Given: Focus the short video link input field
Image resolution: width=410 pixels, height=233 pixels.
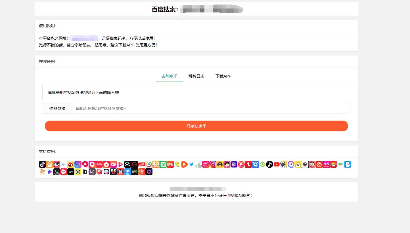Looking at the screenshot, I should (212, 108).
